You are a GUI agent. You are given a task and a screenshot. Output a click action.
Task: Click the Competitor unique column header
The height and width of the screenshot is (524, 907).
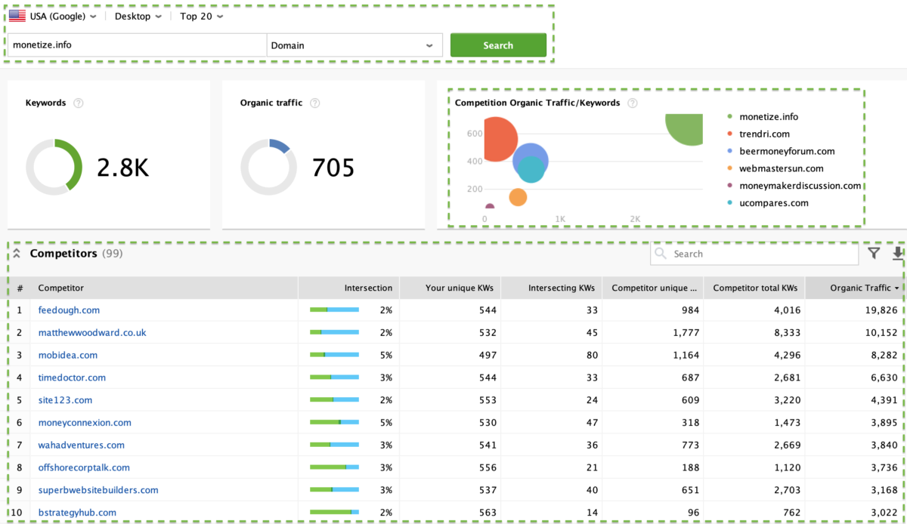pyautogui.click(x=655, y=288)
